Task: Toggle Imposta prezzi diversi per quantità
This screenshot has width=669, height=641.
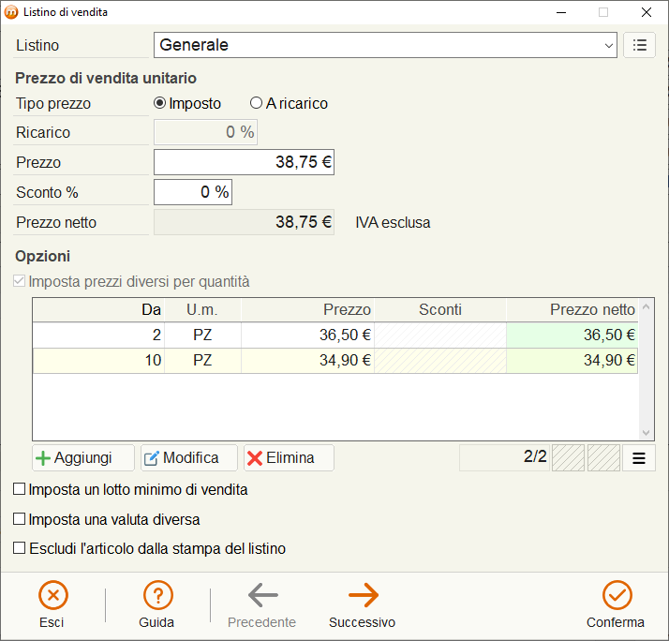Action: tap(19, 281)
